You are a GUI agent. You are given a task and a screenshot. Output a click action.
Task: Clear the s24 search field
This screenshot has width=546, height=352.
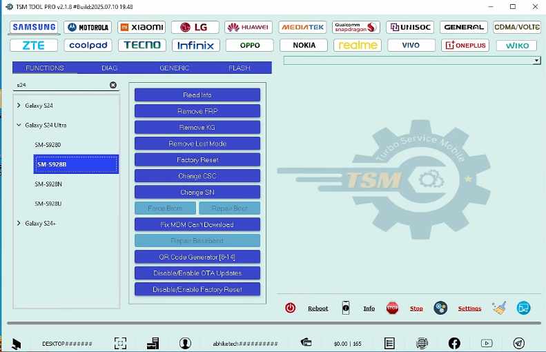[x=113, y=85]
